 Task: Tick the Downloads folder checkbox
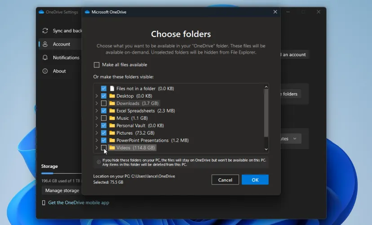pyautogui.click(x=104, y=103)
